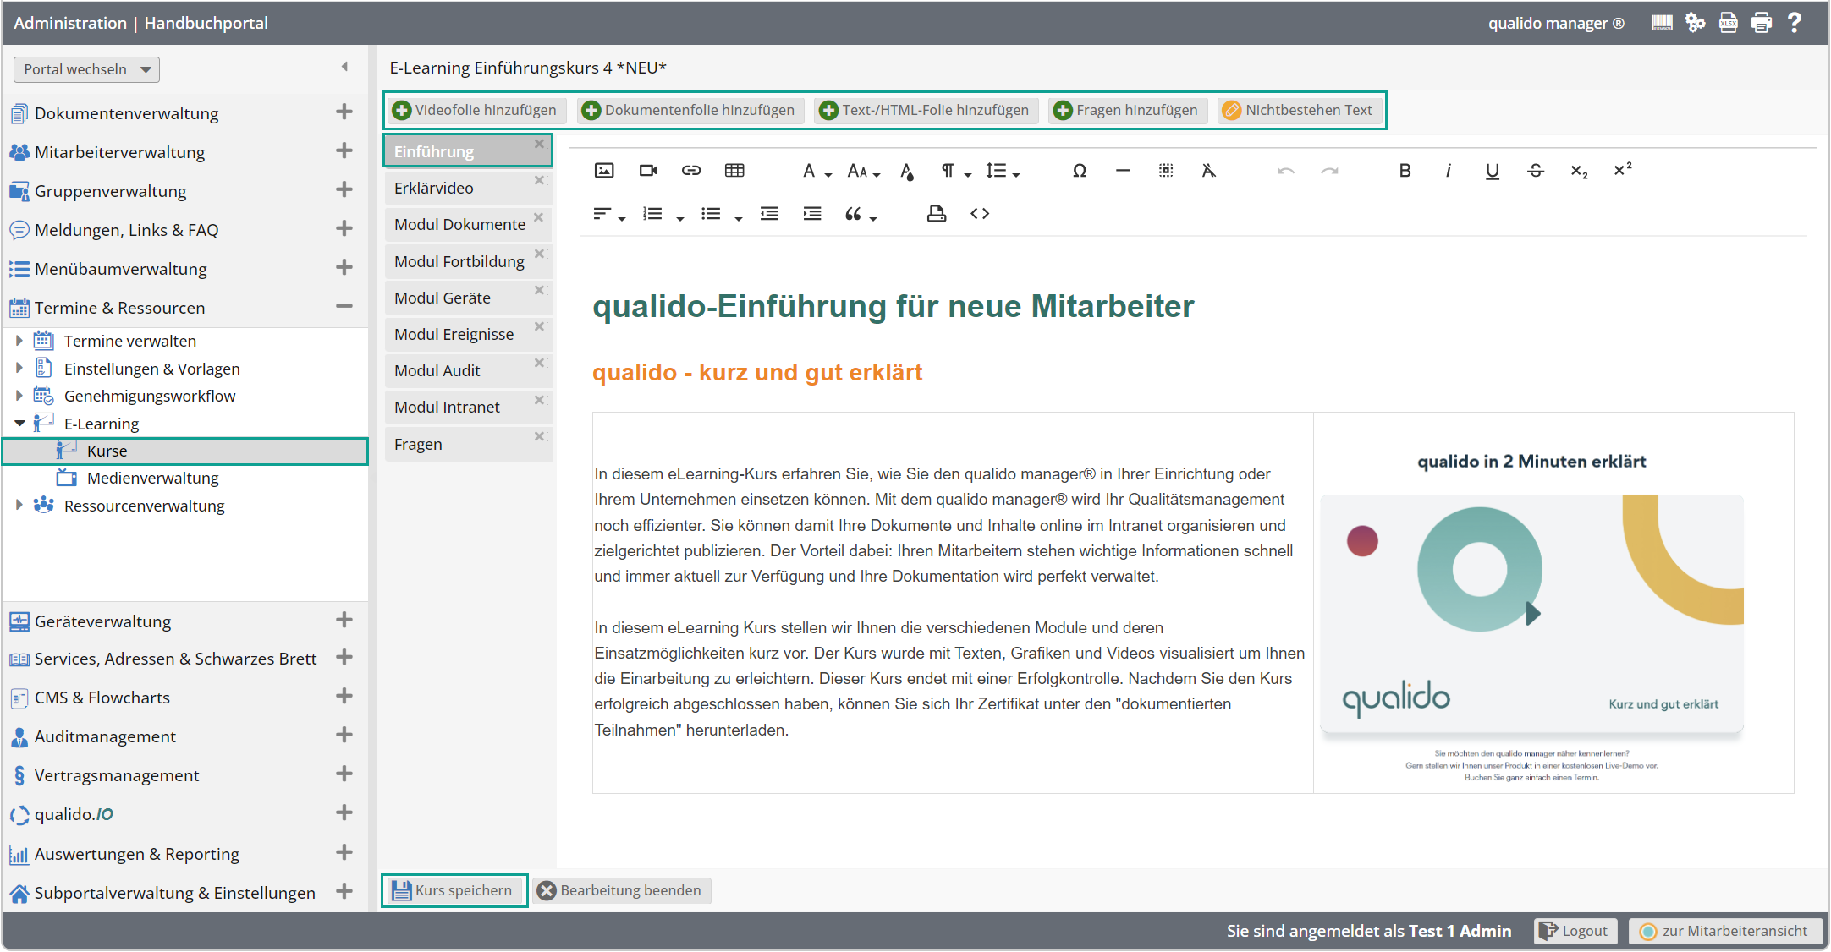Viewport: 1831px width, 952px height.
Task: Insert a special character (Omega)
Action: (x=1080, y=171)
